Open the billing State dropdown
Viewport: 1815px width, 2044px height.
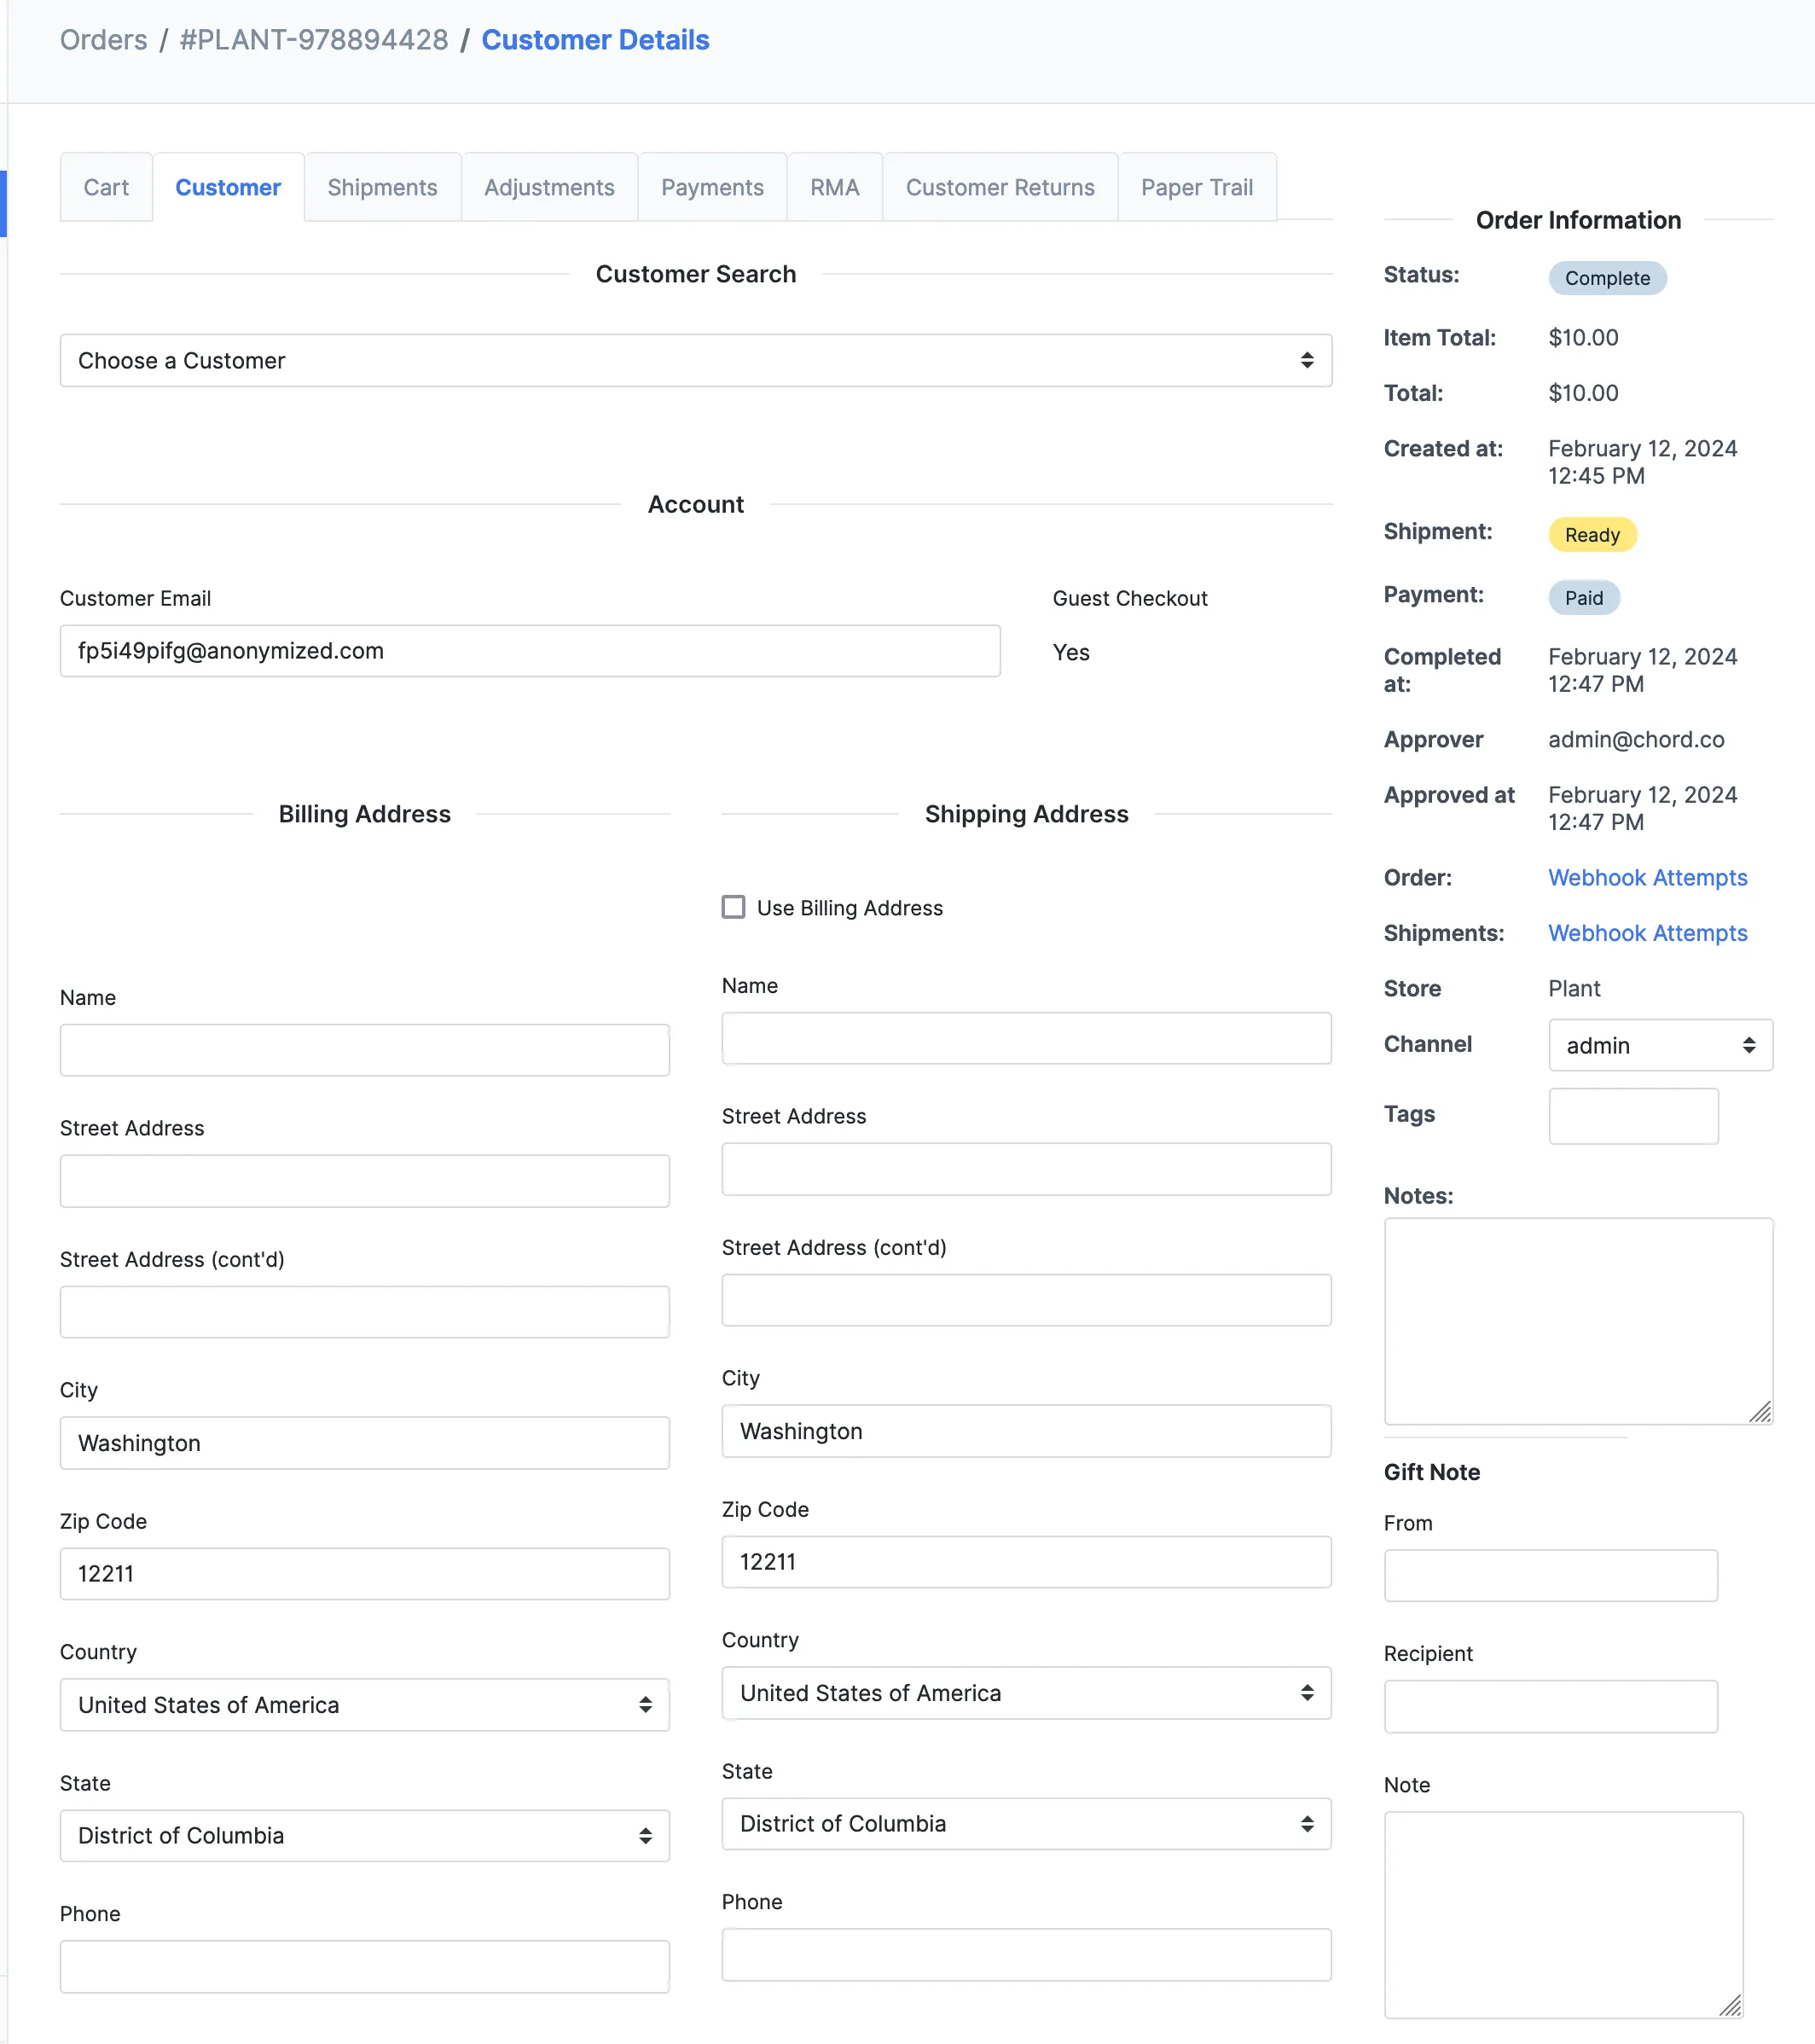pos(365,1835)
